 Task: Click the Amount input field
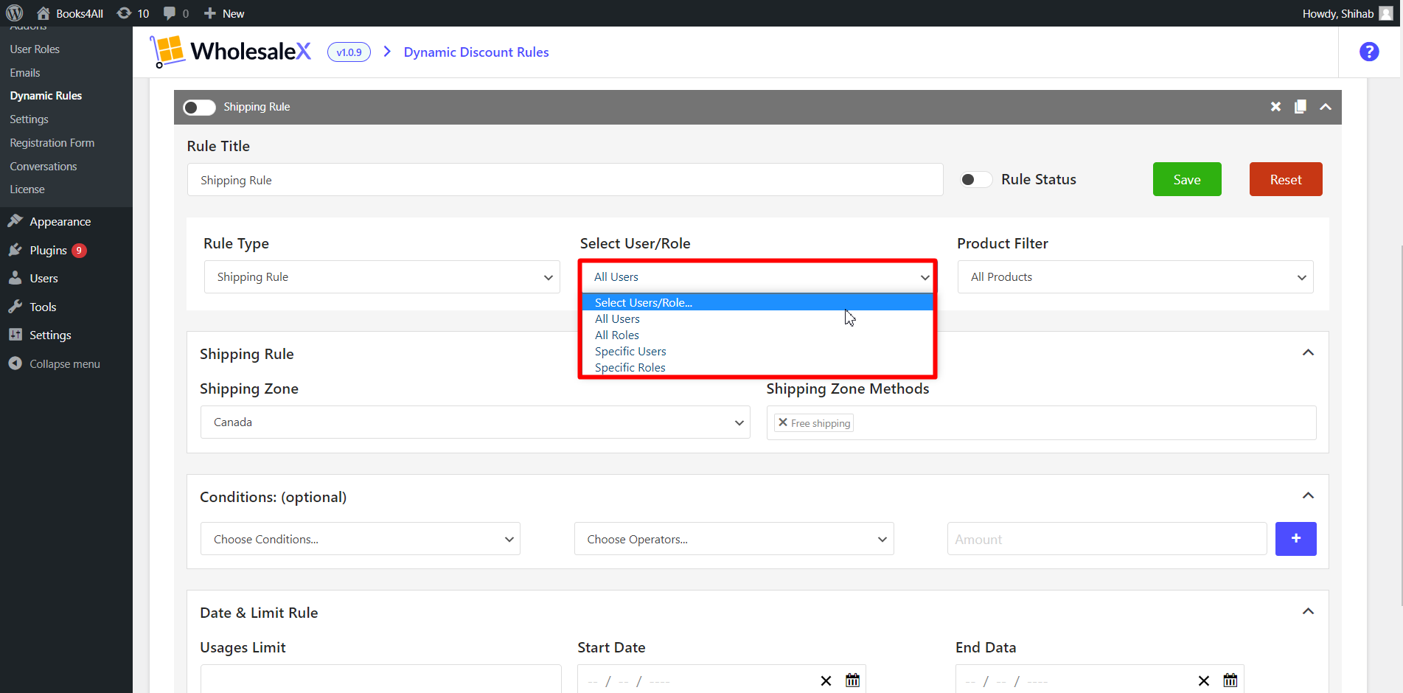(1107, 539)
